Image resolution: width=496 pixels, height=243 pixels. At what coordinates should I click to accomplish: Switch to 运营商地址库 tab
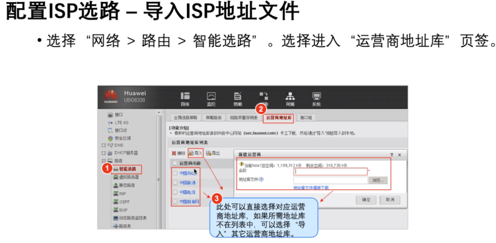coord(279,118)
